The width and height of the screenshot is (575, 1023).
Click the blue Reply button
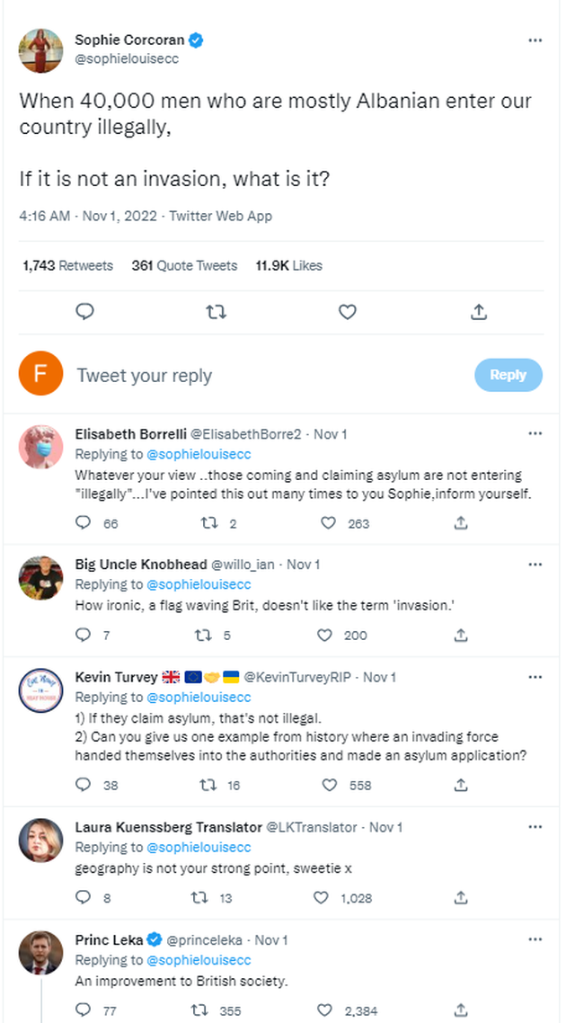(508, 375)
